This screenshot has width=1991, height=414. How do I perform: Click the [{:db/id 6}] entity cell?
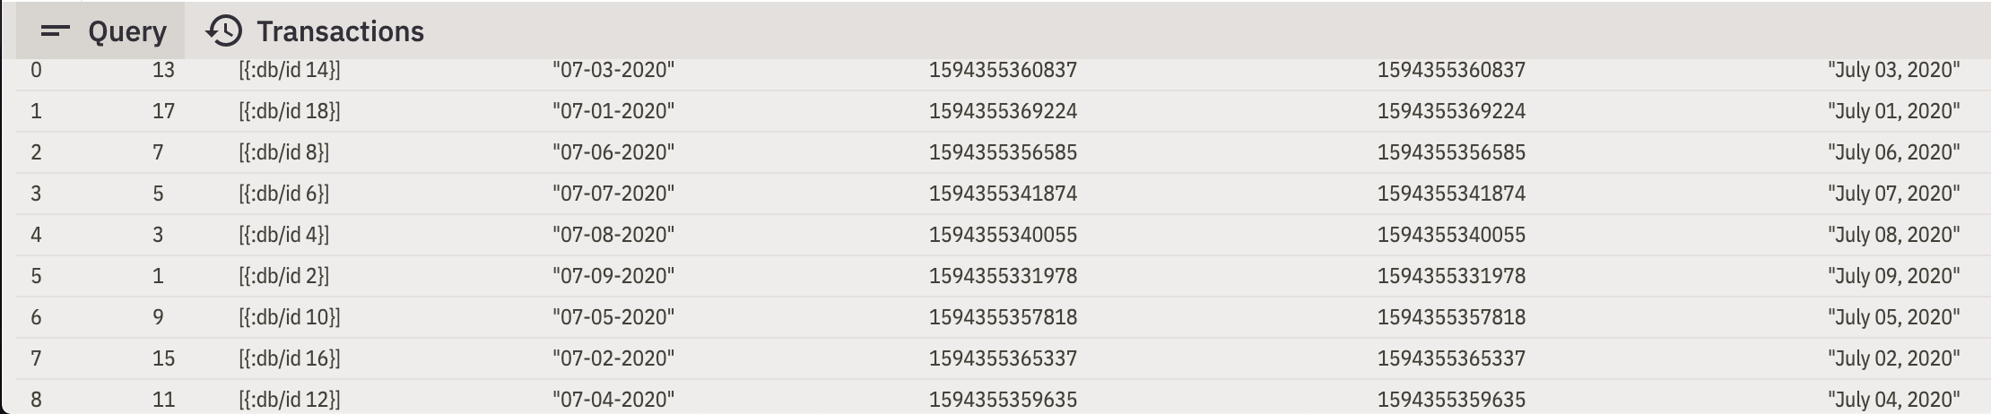point(284,194)
